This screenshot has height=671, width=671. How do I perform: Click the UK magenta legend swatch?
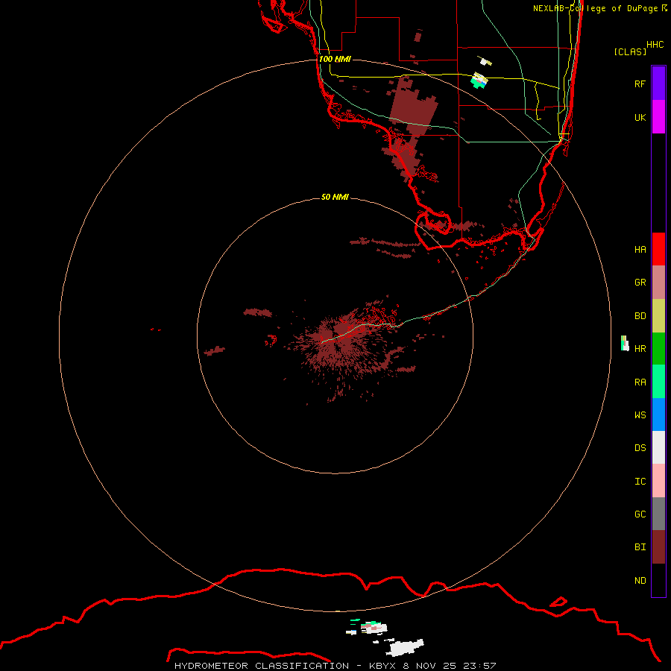[658, 117]
